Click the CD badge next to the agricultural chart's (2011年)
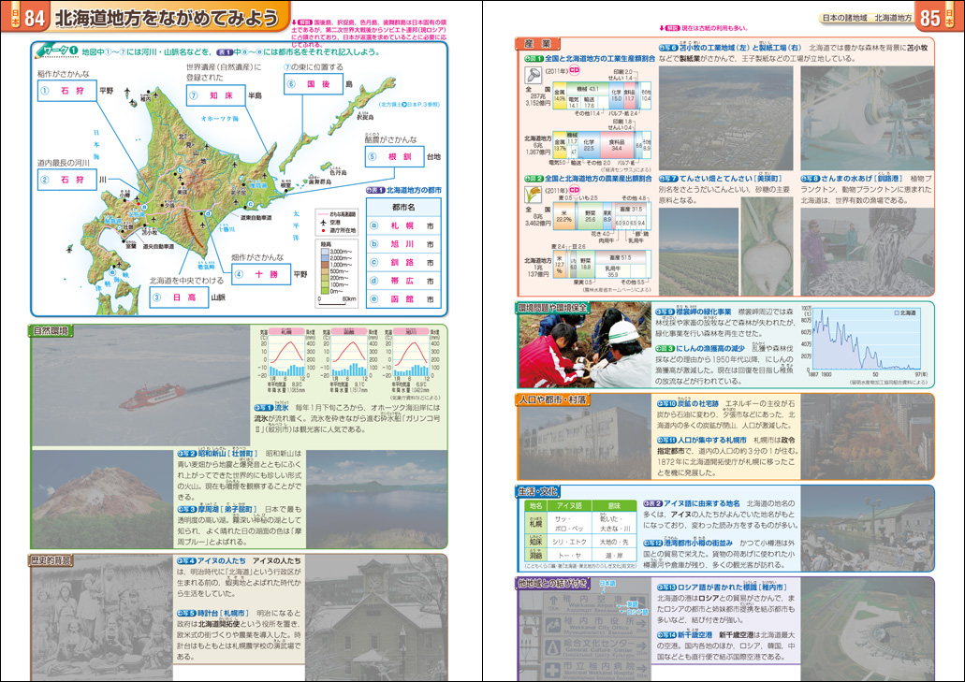 coord(574,190)
